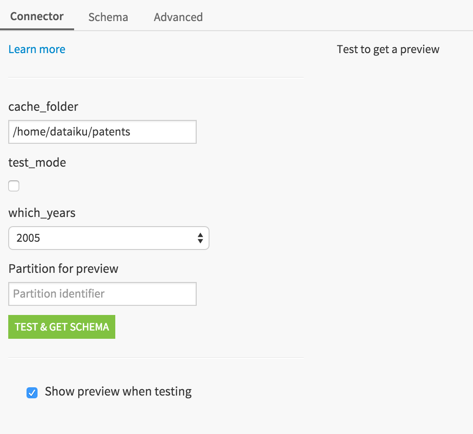The height and width of the screenshot is (434, 473).
Task: Click the "Partition for preview" label
Action: click(63, 269)
